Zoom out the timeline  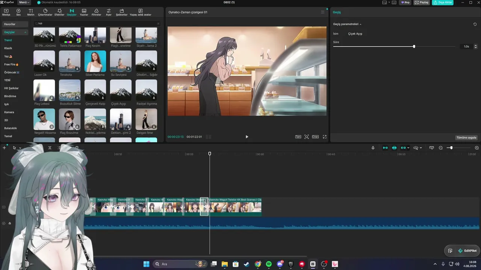tap(441, 148)
